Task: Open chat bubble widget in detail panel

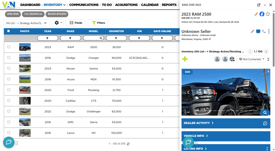Action: pos(188,142)
